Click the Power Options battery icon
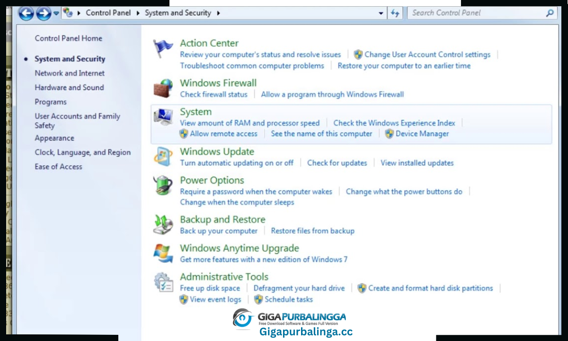 coord(163,185)
